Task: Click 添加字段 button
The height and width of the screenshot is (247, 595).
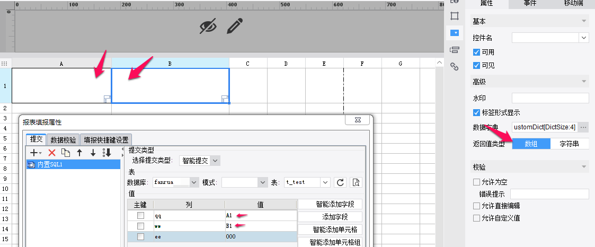Action: (x=330, y=217)
